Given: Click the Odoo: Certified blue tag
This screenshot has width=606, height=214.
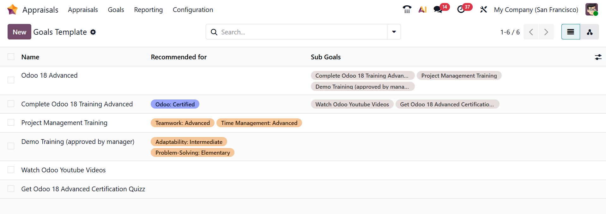Looking at the screenshot, I should tap(175, 104).
